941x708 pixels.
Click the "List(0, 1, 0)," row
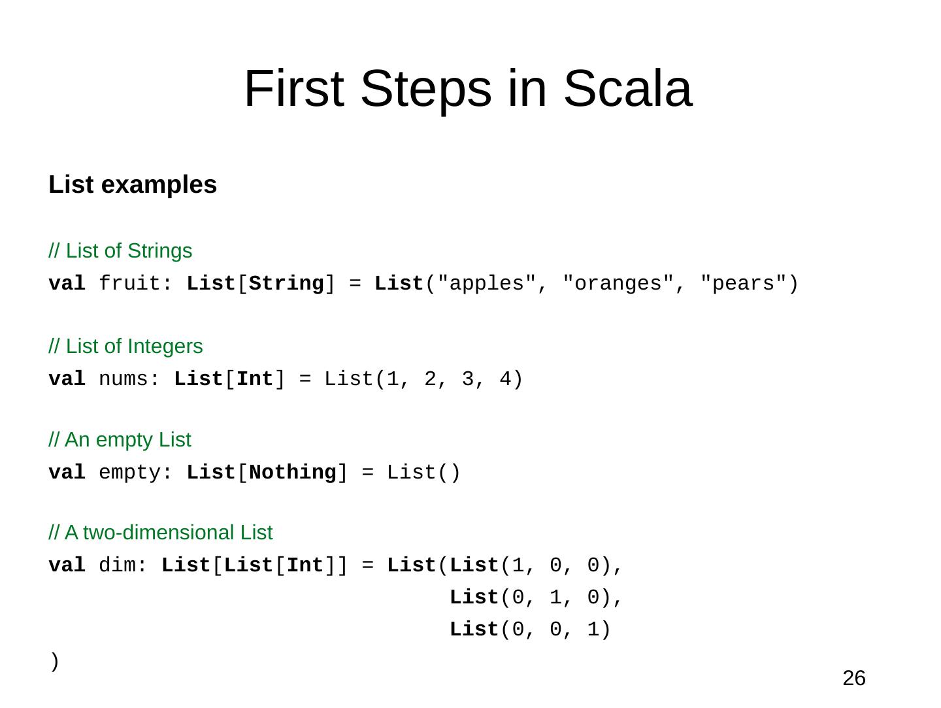pyautogui.click(x=536, y=598)
